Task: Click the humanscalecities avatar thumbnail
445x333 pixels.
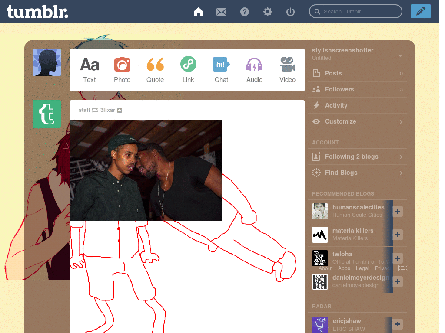Action: pos(320,211)
